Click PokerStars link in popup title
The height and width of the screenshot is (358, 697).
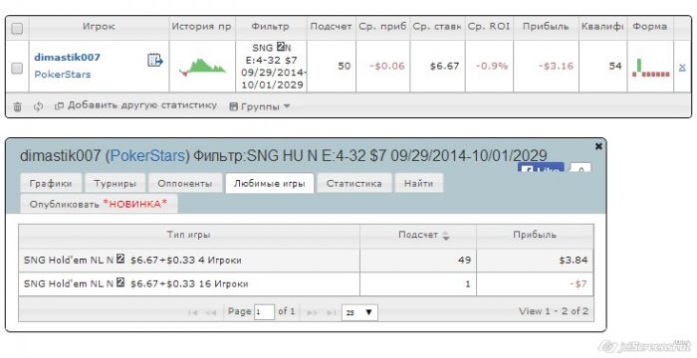[147, 156]
